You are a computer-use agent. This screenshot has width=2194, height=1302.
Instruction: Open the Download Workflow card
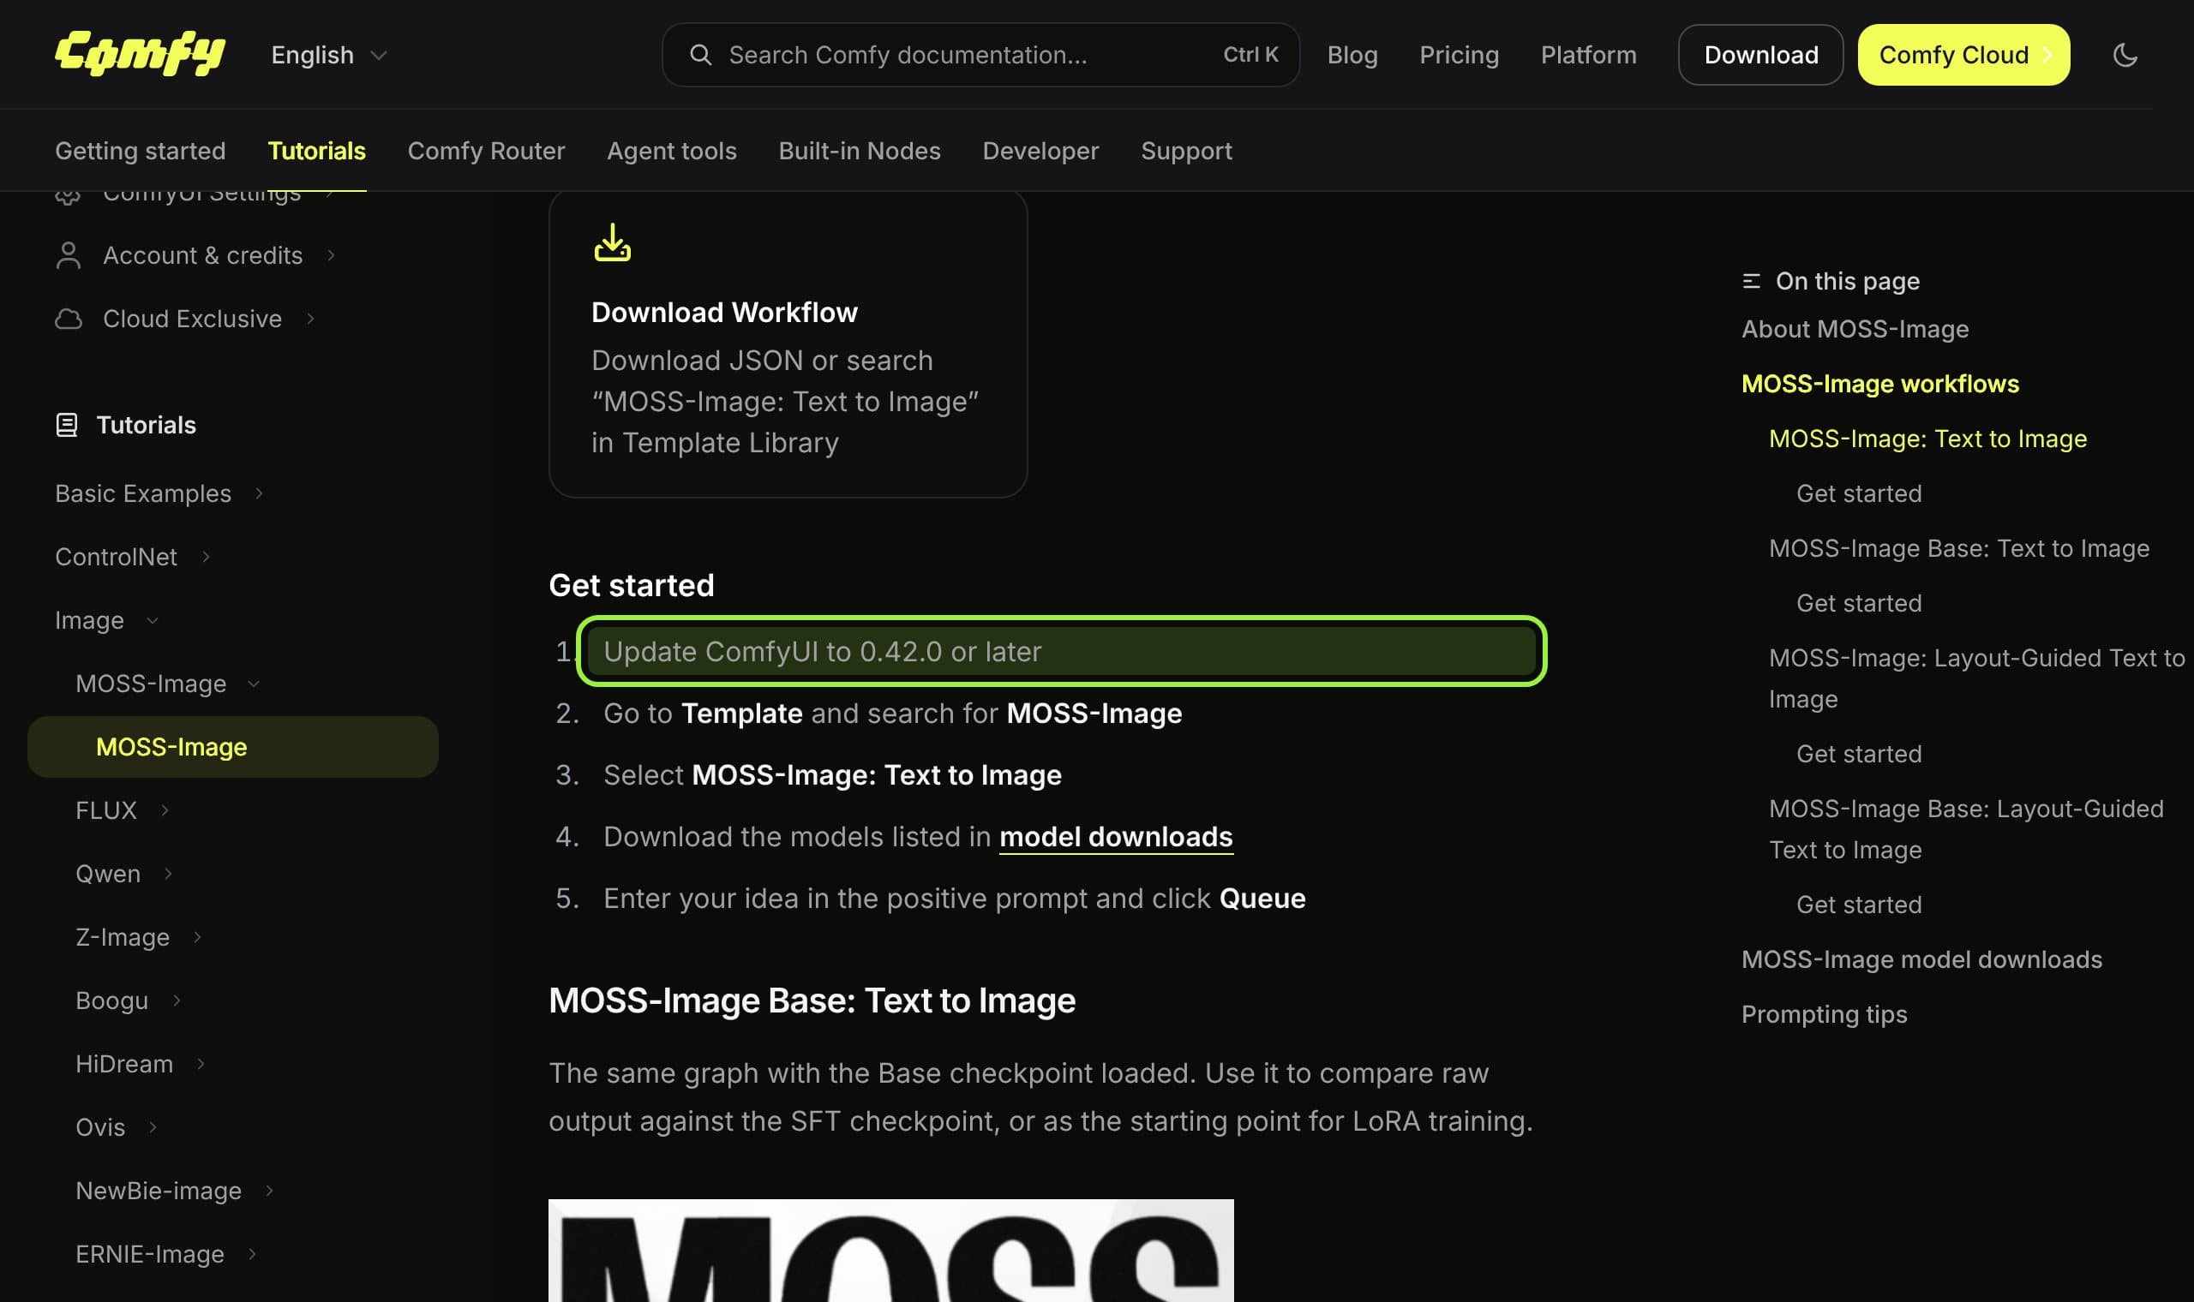788,344
